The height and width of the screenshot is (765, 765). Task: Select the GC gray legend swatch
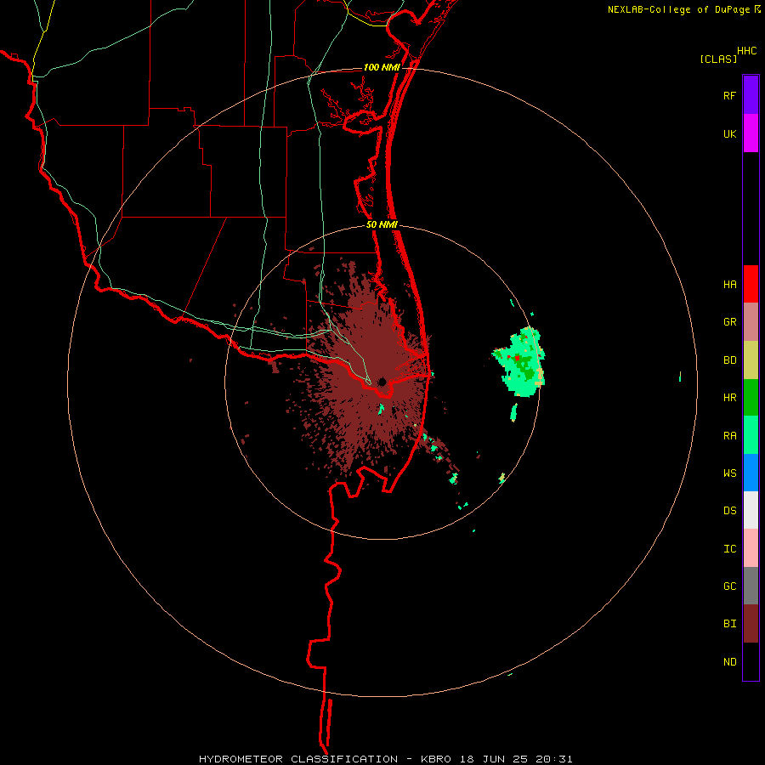pos(751,586)
